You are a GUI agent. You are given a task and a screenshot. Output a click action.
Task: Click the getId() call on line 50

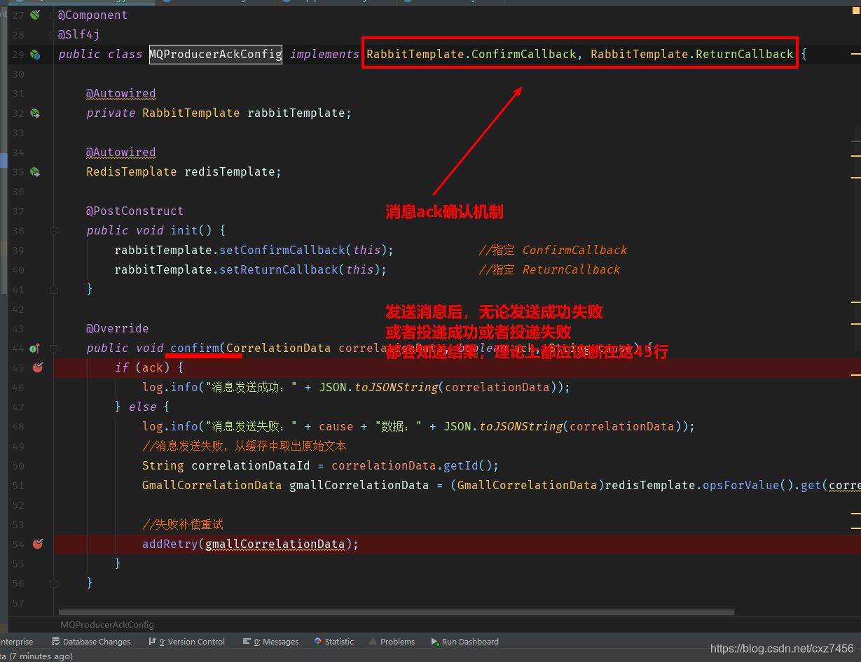click(468, 465)
